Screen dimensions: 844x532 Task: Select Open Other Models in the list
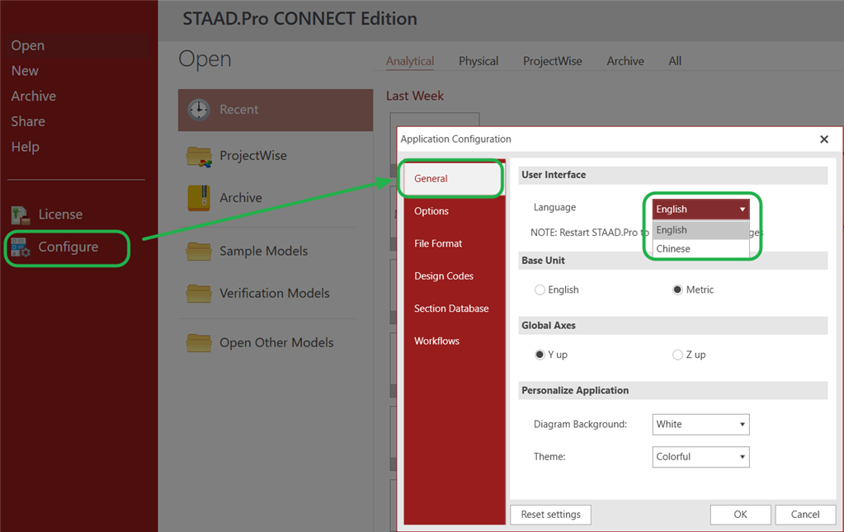click(x=276, y=342)
